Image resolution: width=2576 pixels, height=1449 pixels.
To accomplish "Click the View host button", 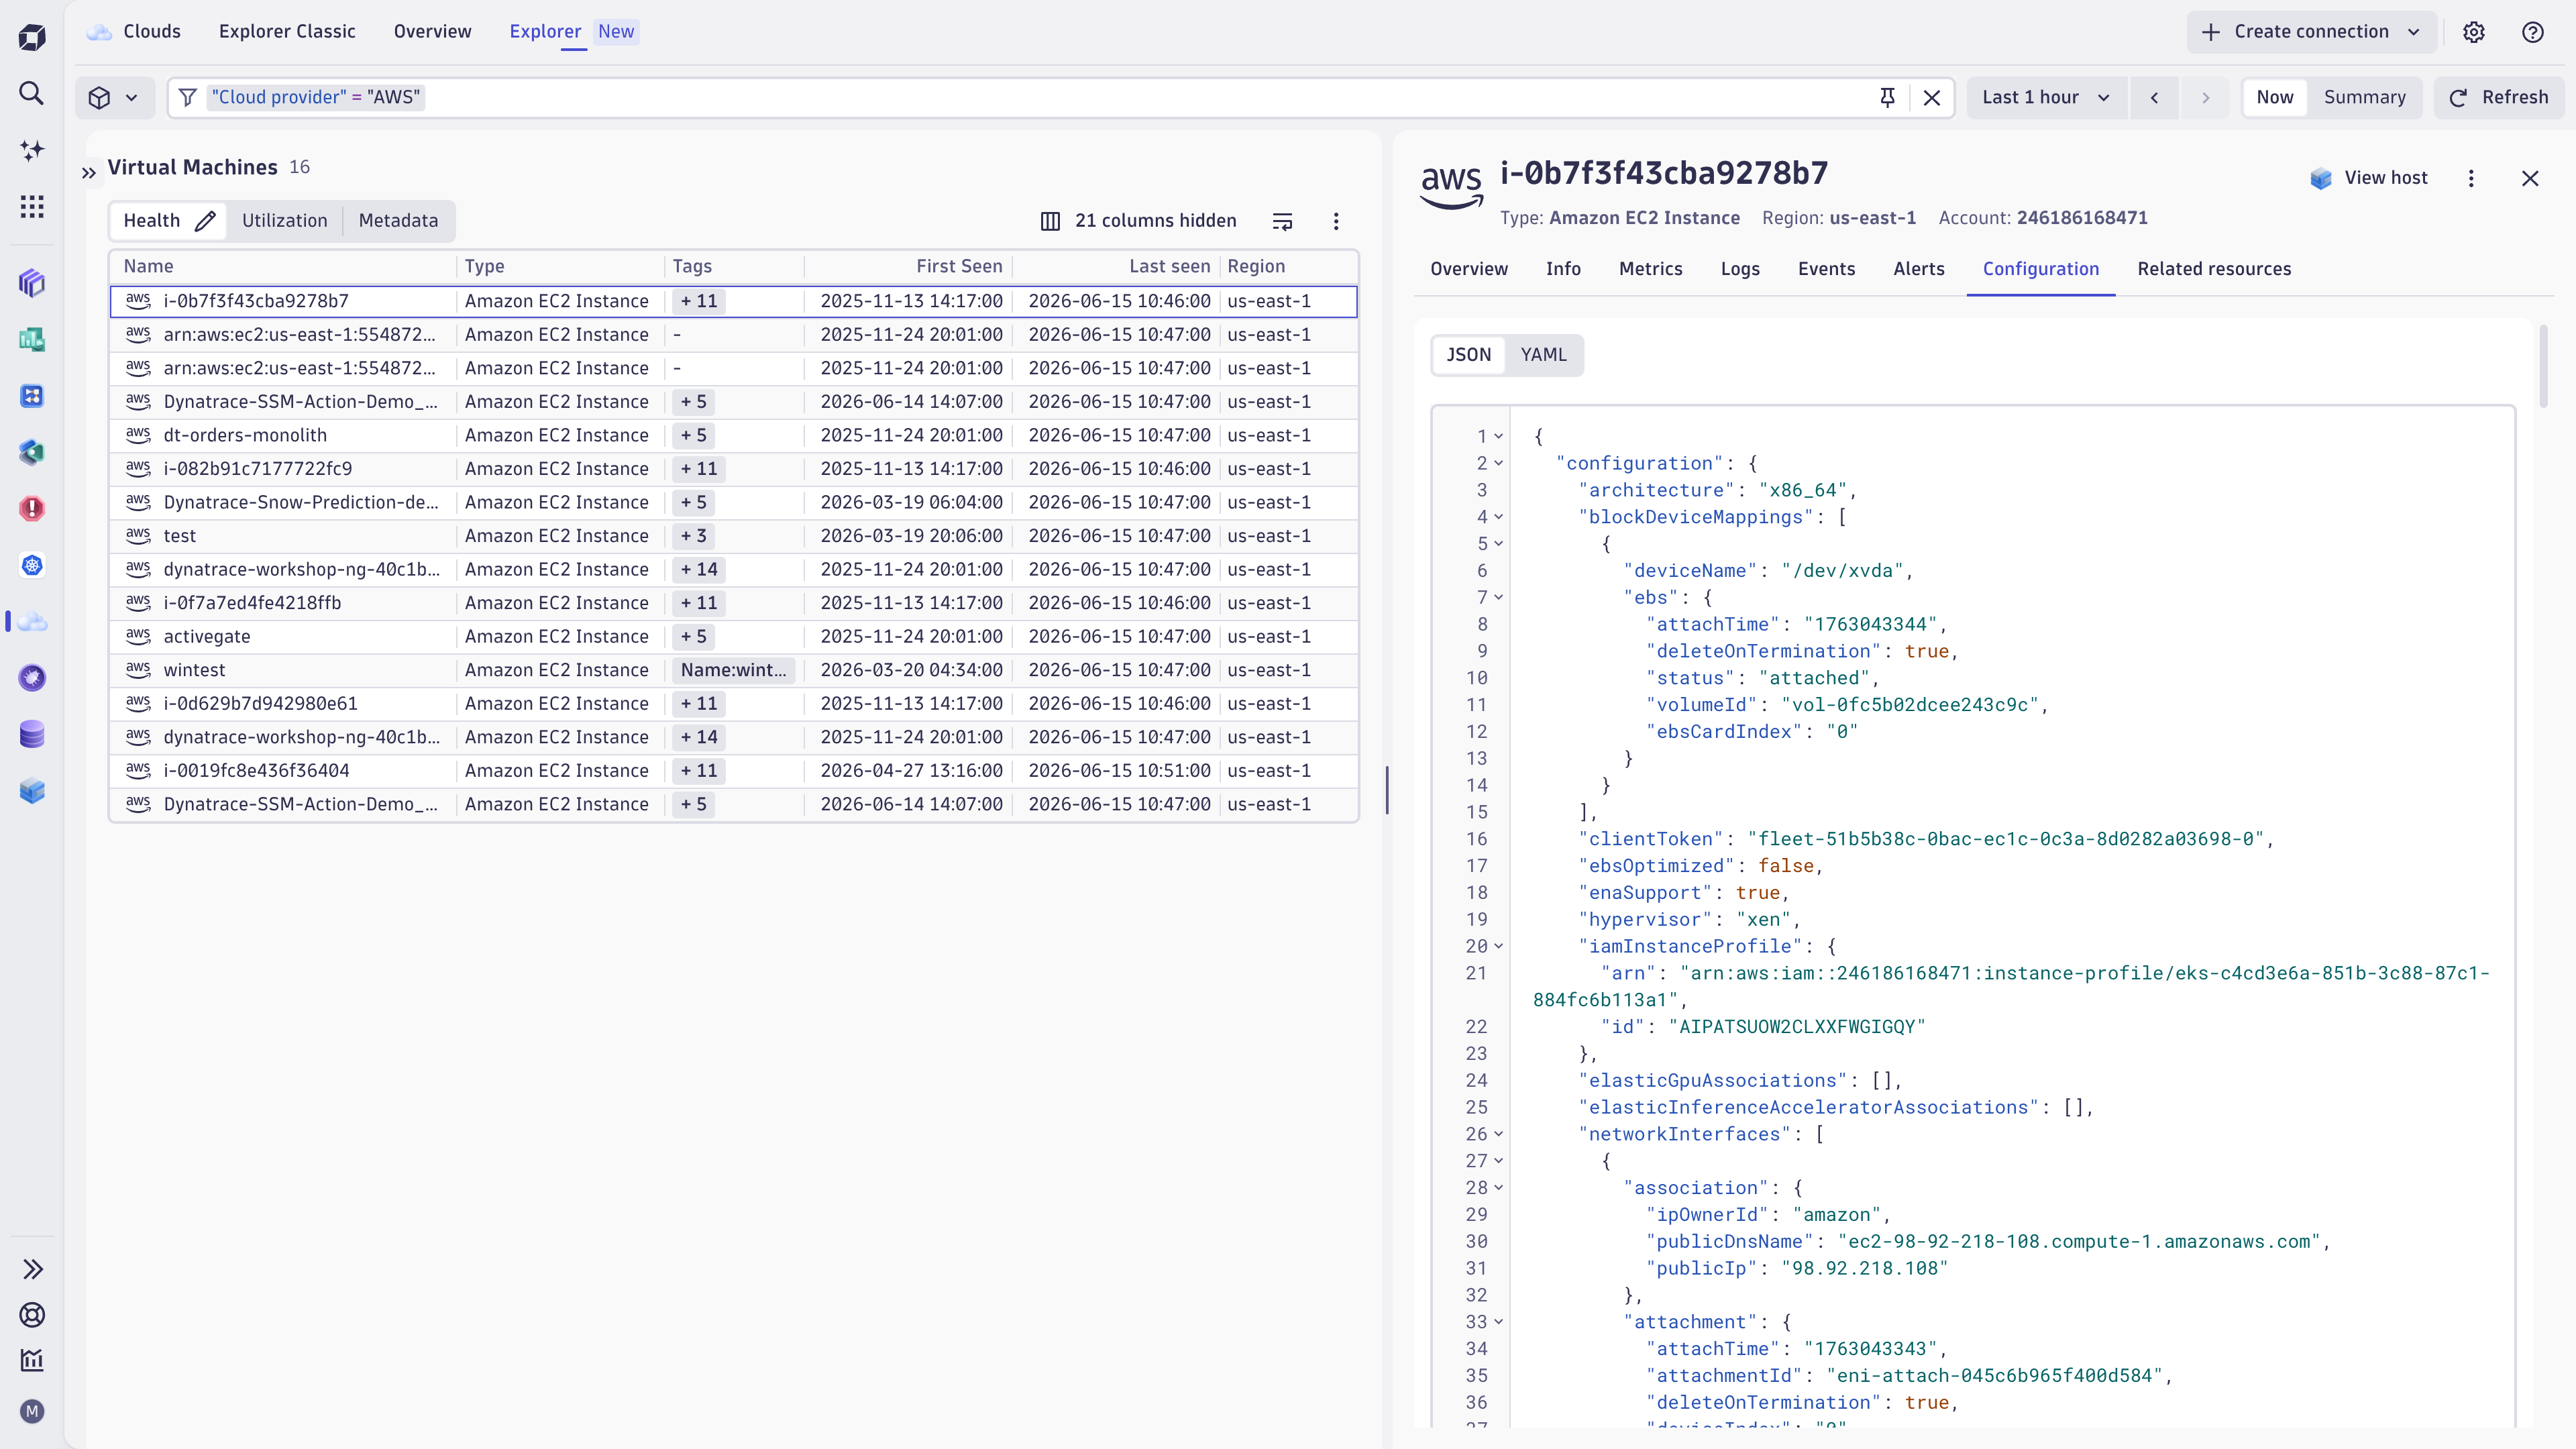I will click(2368, 178).
